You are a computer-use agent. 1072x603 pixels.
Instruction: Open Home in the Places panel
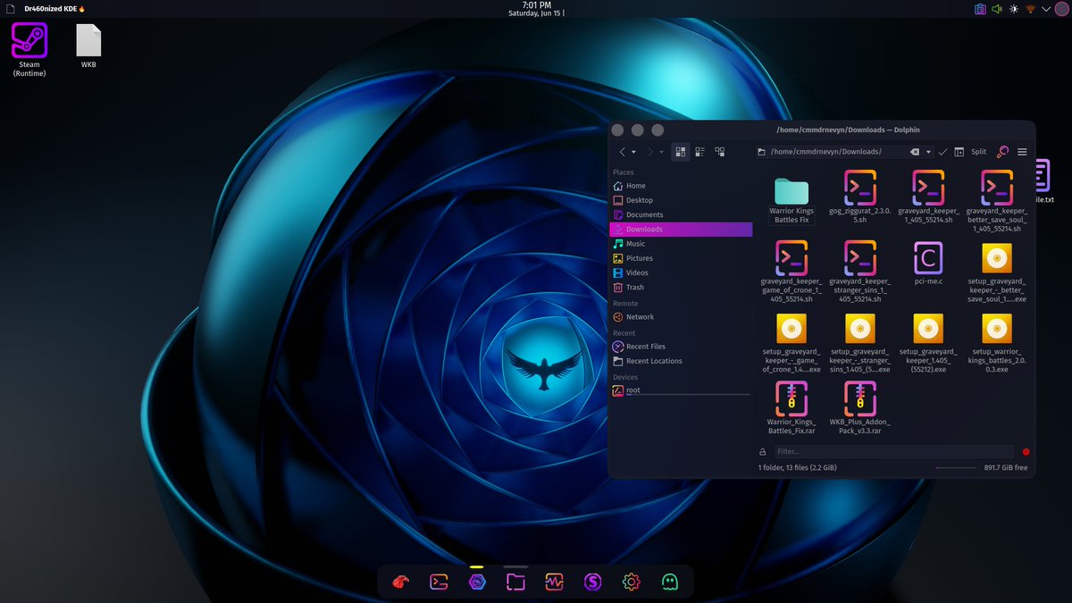coord(681,186)
